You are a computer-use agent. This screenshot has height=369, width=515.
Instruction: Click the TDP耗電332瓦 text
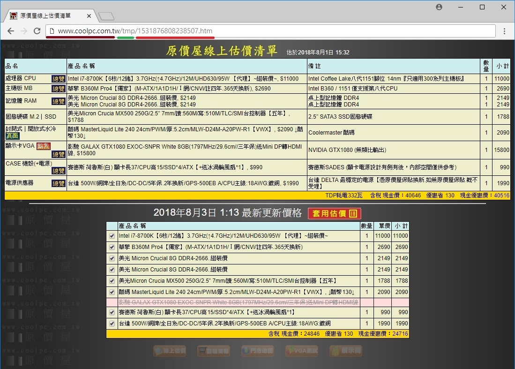[x=344, y=196]
